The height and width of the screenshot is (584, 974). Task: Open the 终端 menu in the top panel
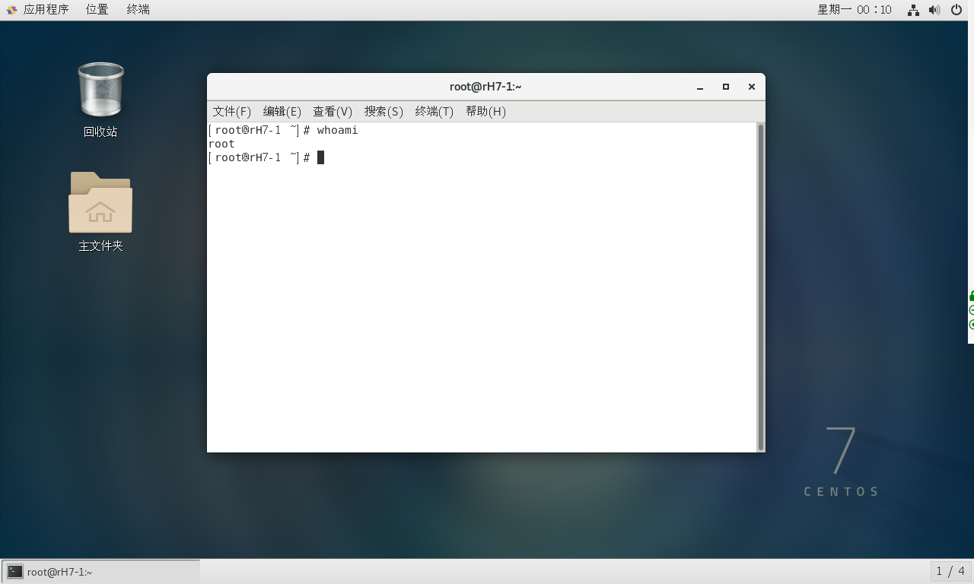point(137,9)
